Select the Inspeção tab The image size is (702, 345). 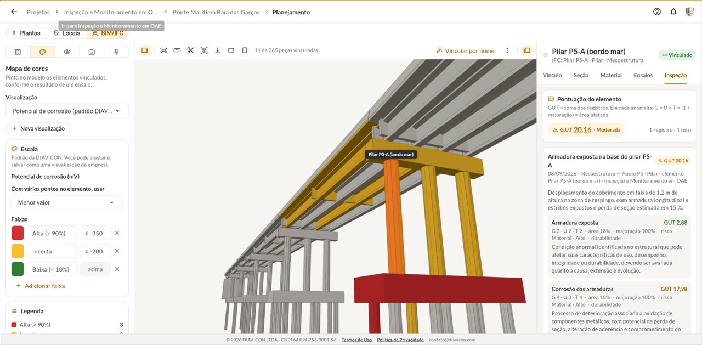click(676, 75)
